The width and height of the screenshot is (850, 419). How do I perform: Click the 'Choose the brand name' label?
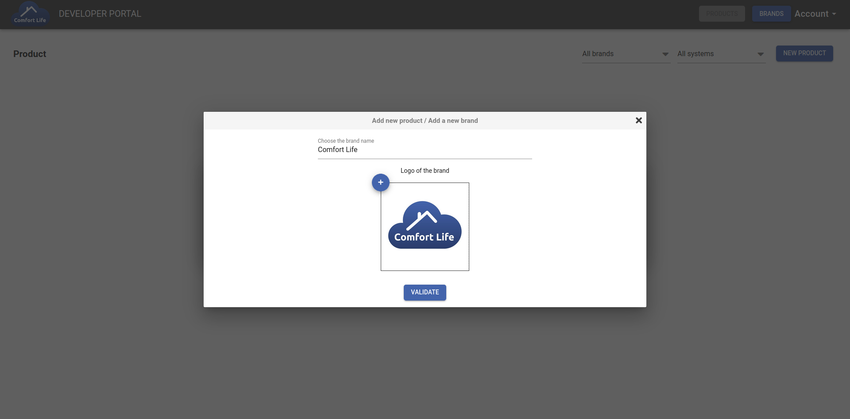click(346, 141)
